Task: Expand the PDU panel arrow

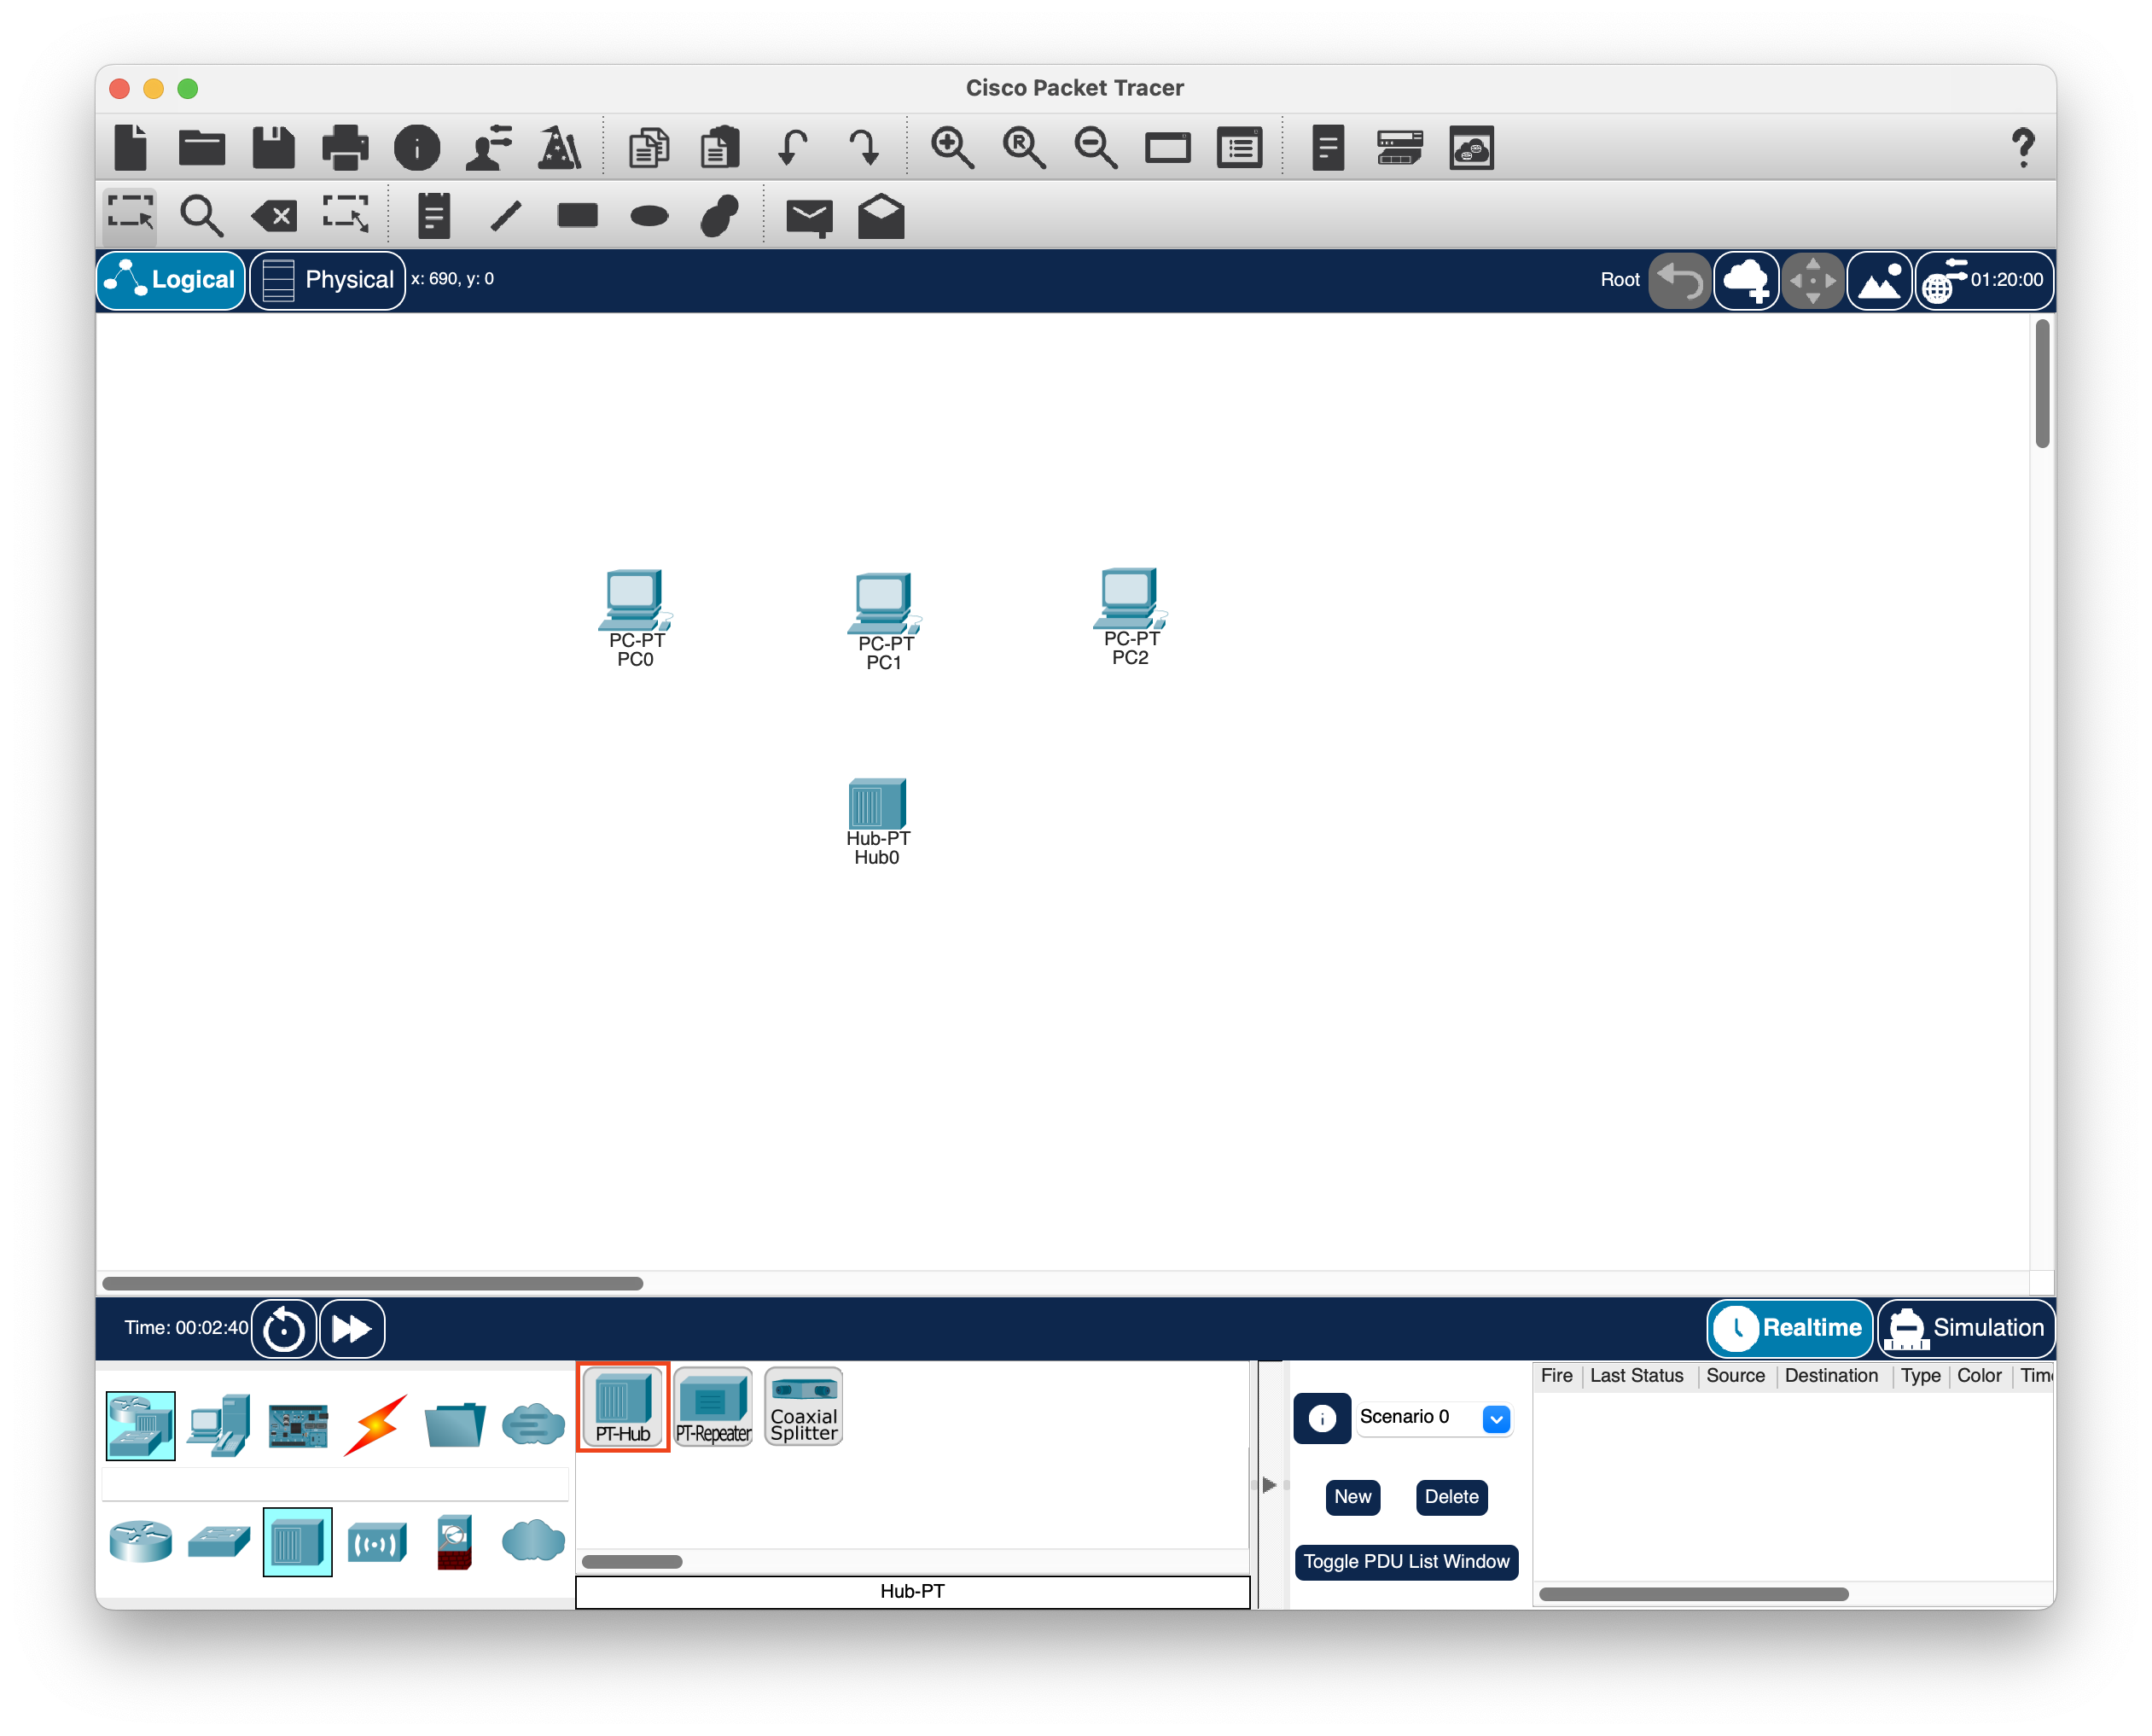Action: [x=1270, y=1485]
